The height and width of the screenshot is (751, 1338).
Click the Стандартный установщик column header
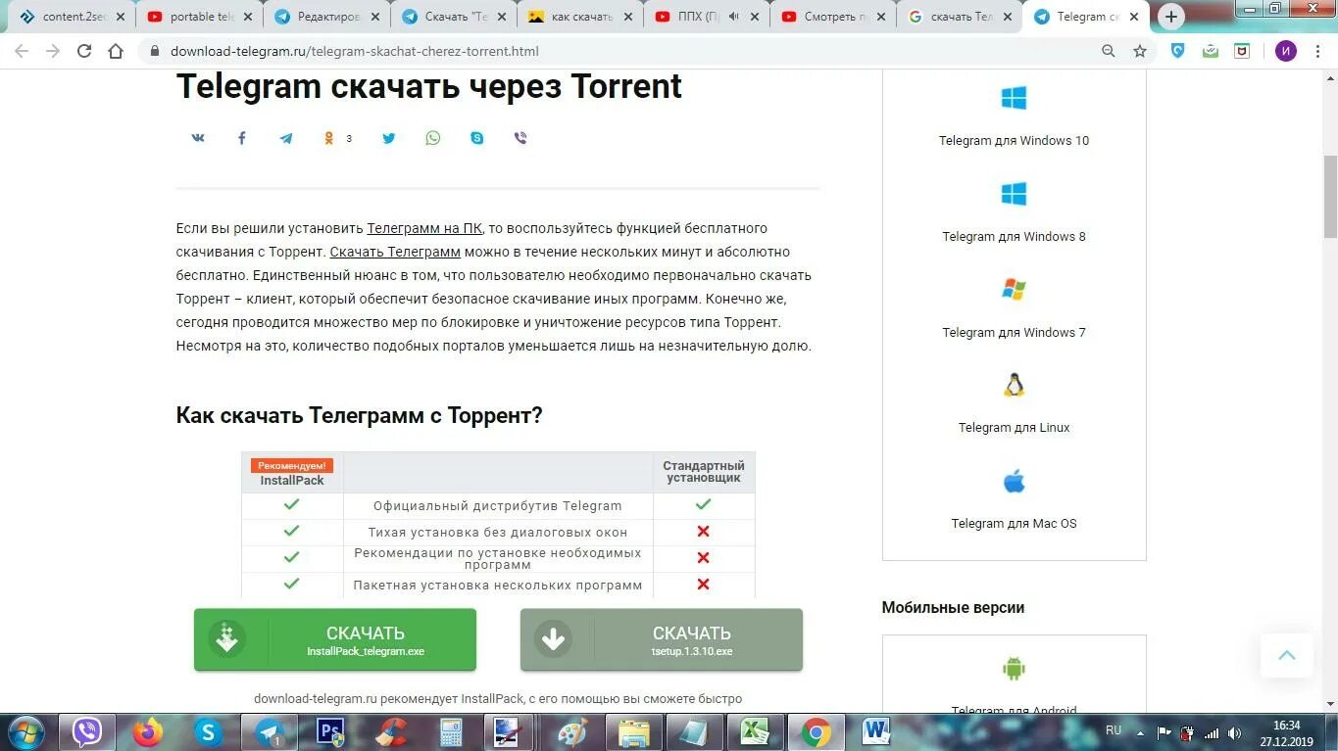pyautogui.click(x=704, y=472)
